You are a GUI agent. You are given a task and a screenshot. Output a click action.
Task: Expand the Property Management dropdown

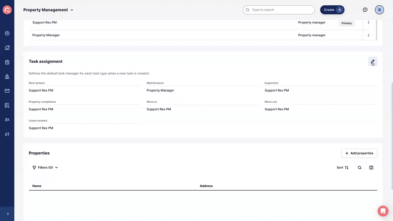coord(48,10)
